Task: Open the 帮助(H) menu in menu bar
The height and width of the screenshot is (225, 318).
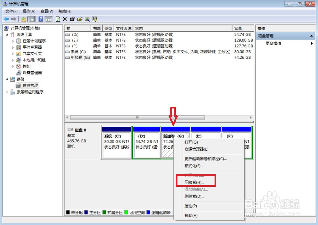Action: (65, 11)
